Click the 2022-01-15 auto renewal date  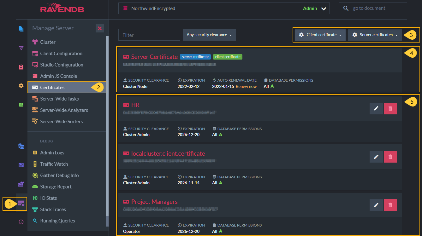pos(223,86)
